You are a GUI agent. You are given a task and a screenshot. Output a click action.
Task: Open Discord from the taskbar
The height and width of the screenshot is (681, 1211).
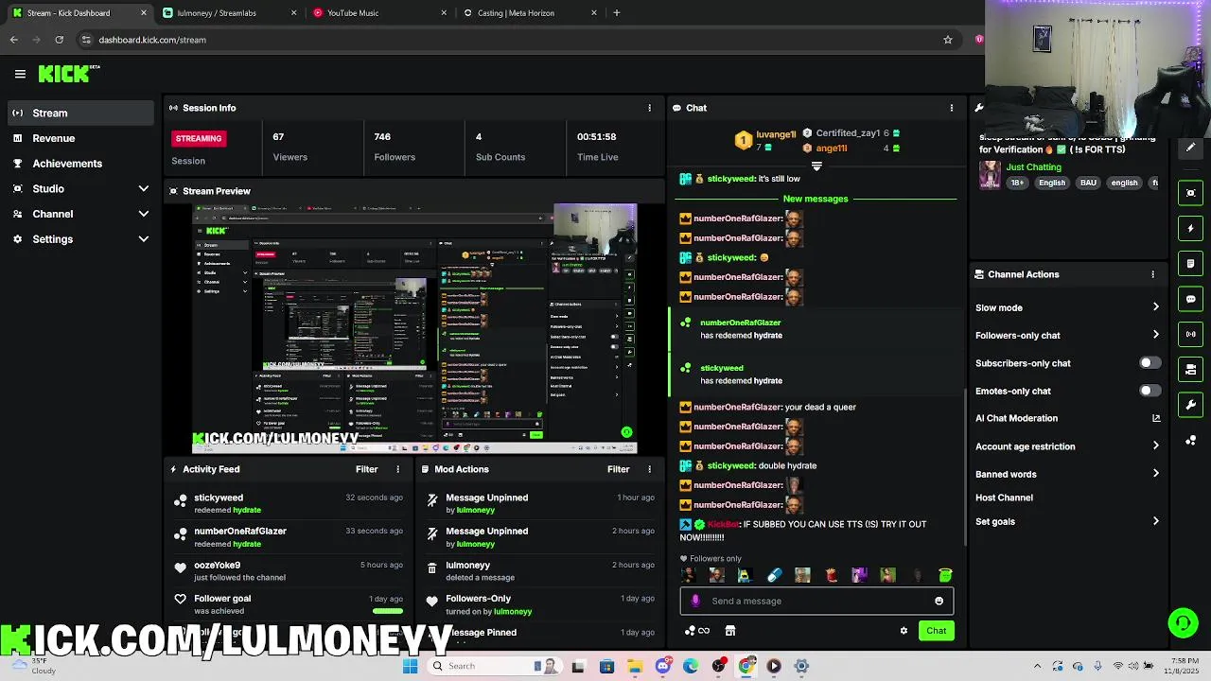point(663,666)
